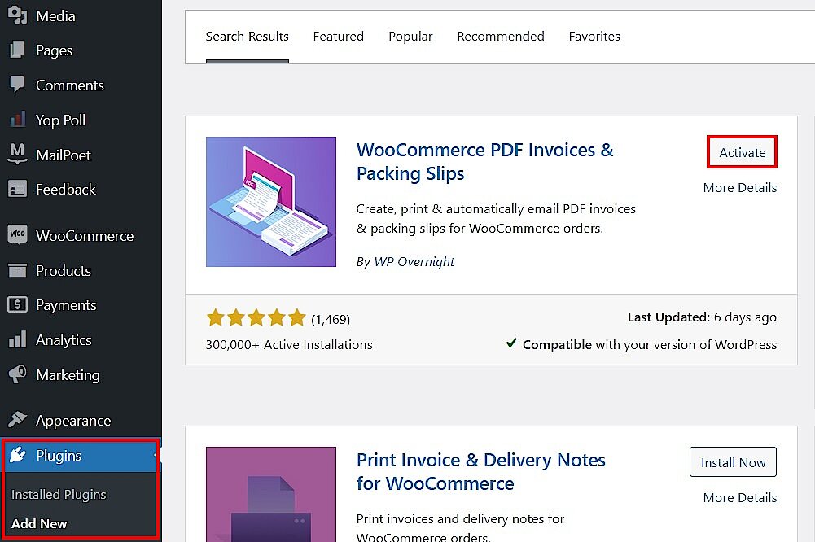
Task: Open the Payments dollar icon
Action: click(x=18, y=304)
